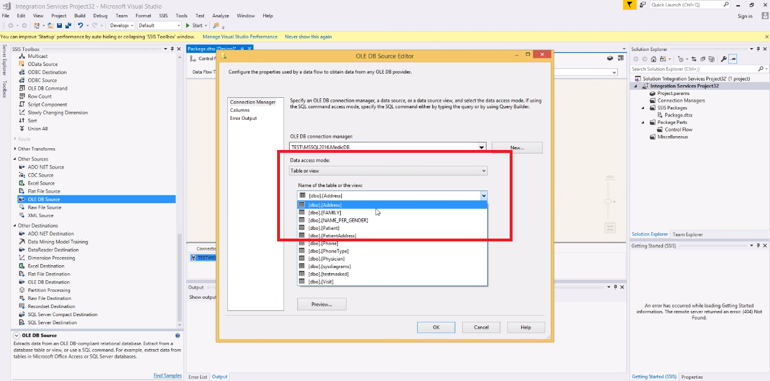This screenshot has width=770, height=381.
Task: Open the OLE DB connection manager dropdown
Action: tap(481, 147)
